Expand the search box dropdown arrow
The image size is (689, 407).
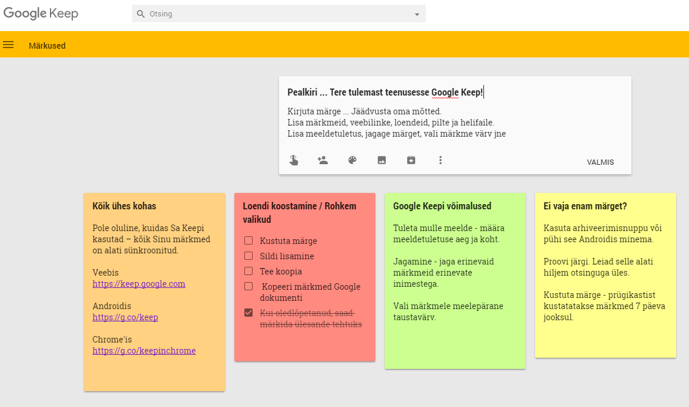[x=417, y=14]
